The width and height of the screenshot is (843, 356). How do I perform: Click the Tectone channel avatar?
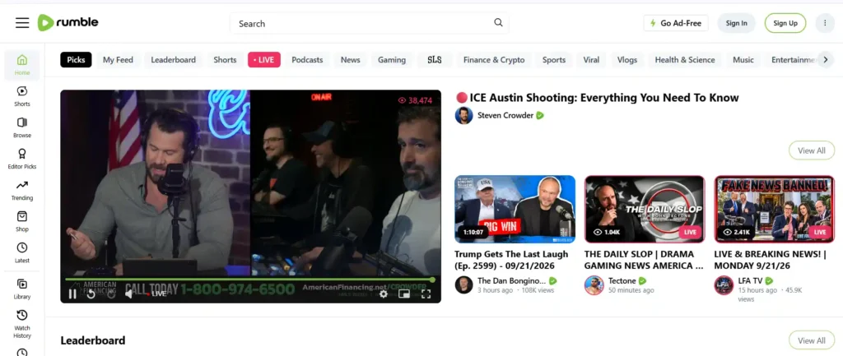594,284
